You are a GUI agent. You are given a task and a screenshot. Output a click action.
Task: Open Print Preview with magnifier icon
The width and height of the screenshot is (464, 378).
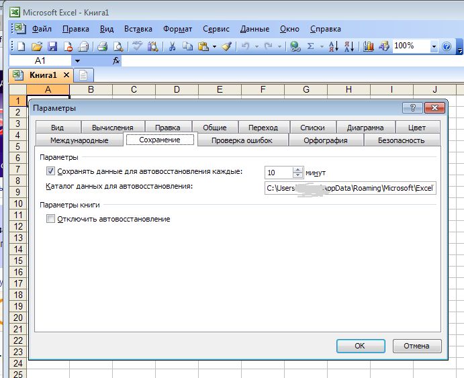pos(118,46)
